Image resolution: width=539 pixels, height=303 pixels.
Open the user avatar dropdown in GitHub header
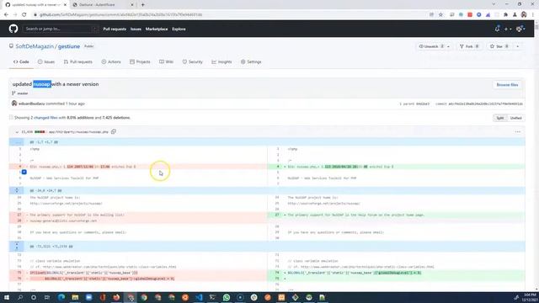pyautogui.click(x=520, y=29)
